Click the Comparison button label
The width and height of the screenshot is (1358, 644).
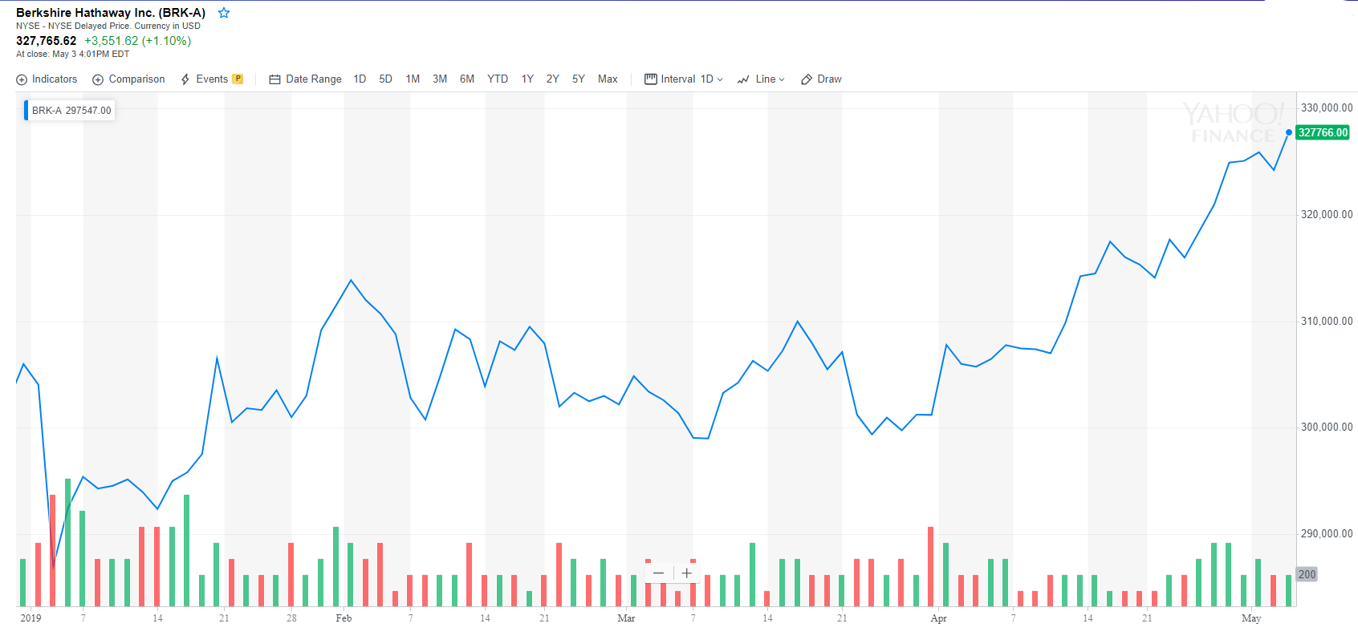(136, 79)
